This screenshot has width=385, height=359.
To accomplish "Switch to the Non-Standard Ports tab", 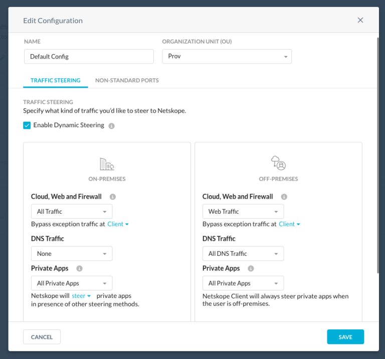I will 127,81.
